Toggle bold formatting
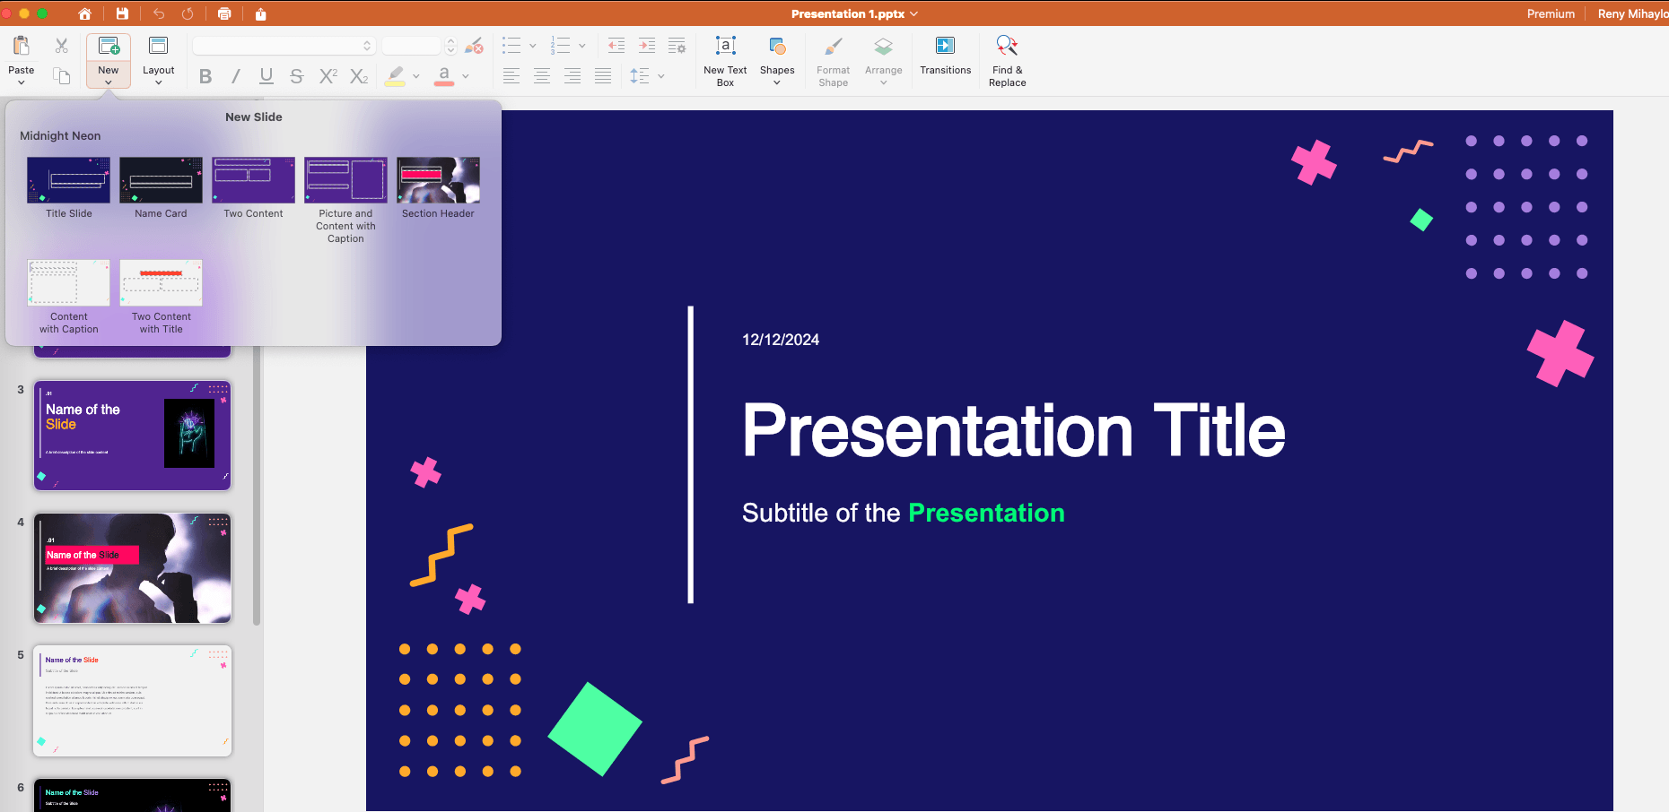 pos(205,77)
